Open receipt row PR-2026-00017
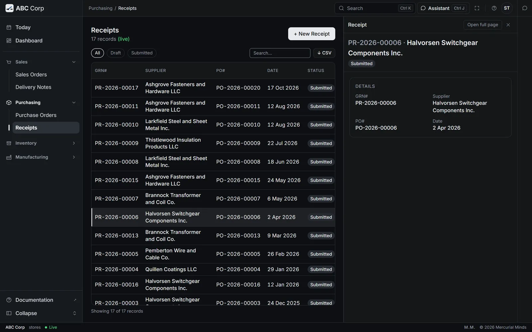Image resolution: width=532 pixels, height=332 pixels. coord(213,88)
